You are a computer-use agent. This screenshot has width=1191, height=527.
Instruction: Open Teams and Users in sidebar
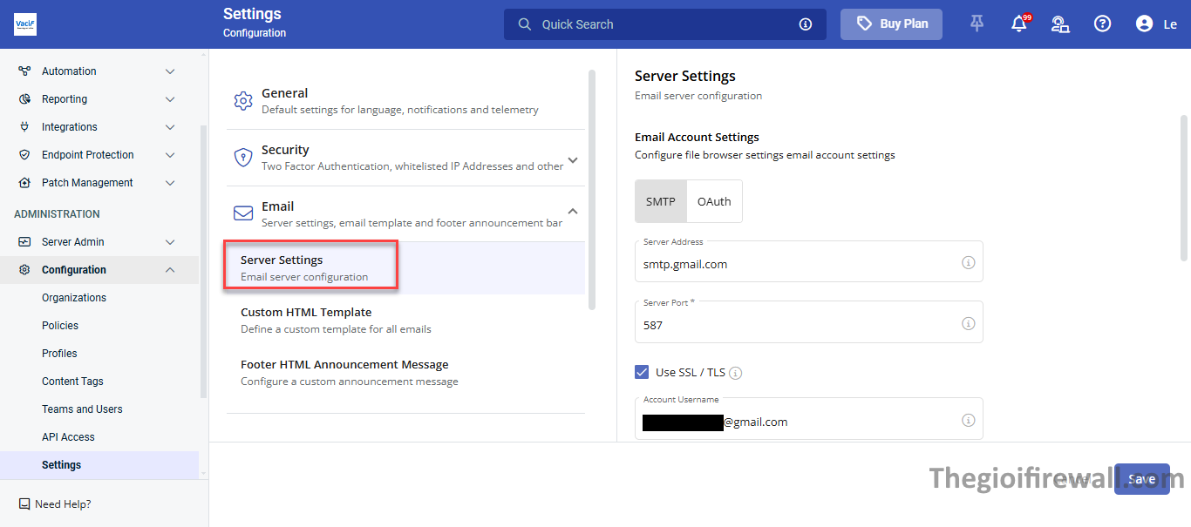point(82,409)
